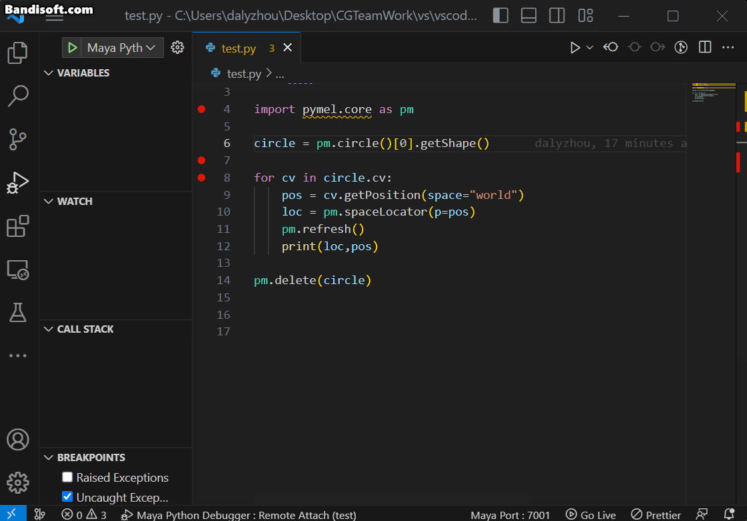
Task: Remove breakpoint on line 7
Action: point(201,160)
